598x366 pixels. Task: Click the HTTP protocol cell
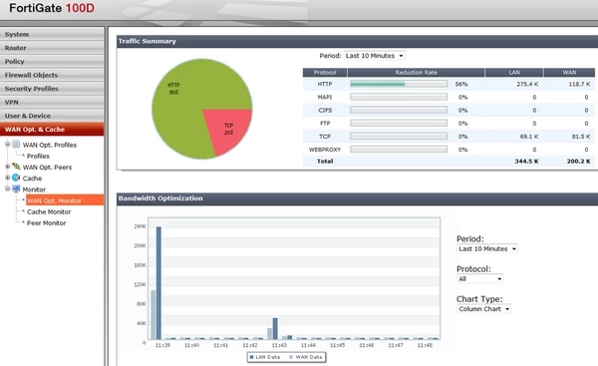point(325,84)
